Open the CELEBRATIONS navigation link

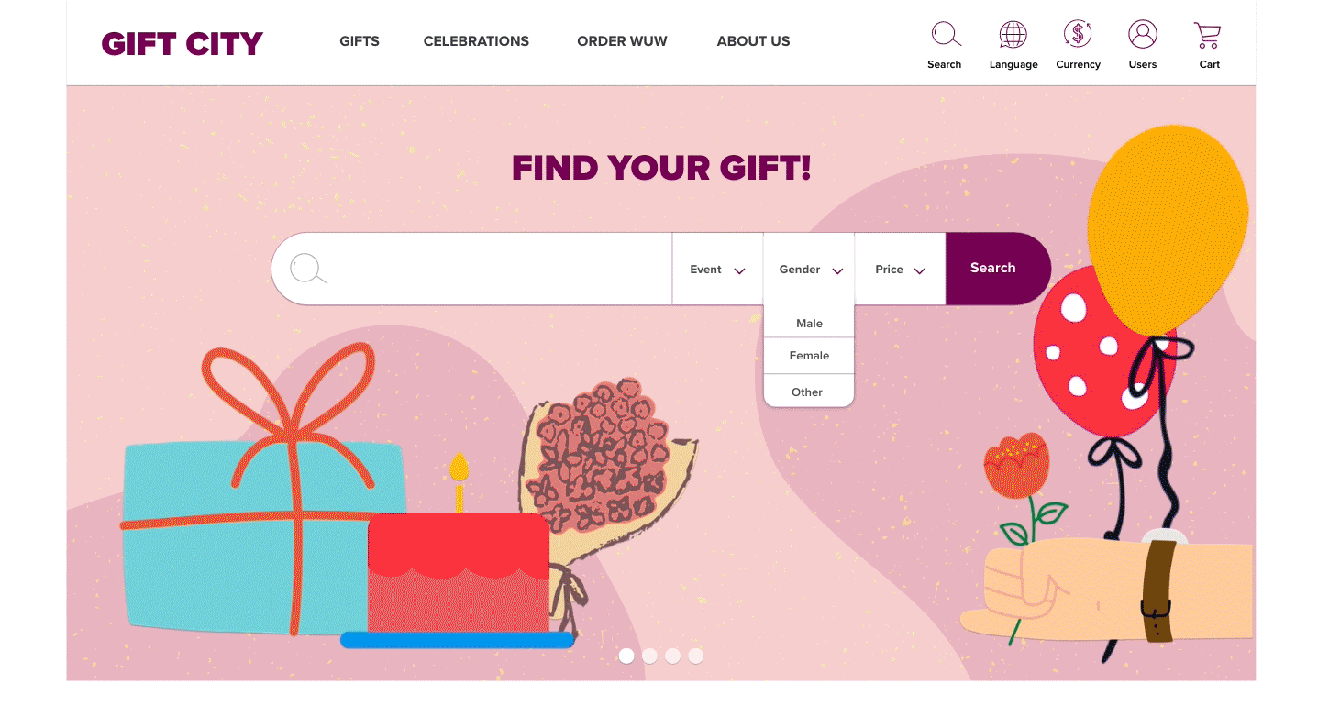[x=476, y=41]
